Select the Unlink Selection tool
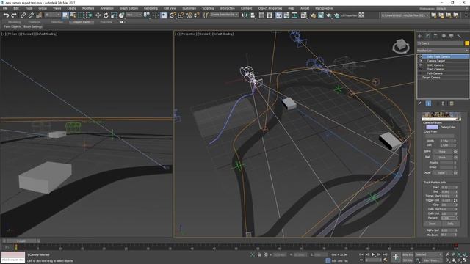The width and height of the screenshot is (470, 264). (x=31, y=15)
